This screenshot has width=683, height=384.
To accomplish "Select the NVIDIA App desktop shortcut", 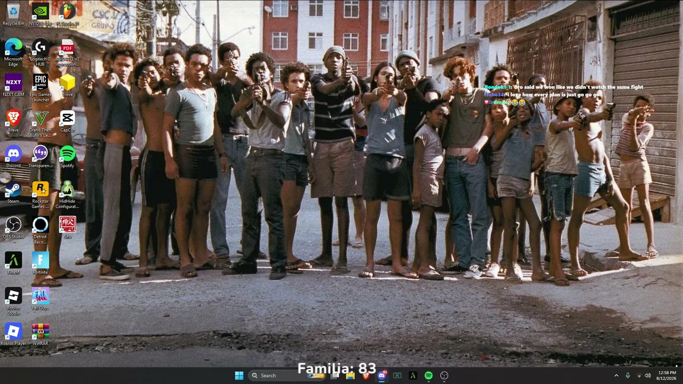I will [40, 14].
